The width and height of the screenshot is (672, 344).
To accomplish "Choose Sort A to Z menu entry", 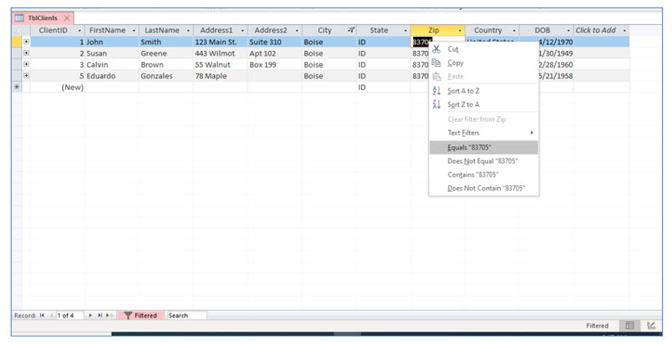I will pos(483,91).
